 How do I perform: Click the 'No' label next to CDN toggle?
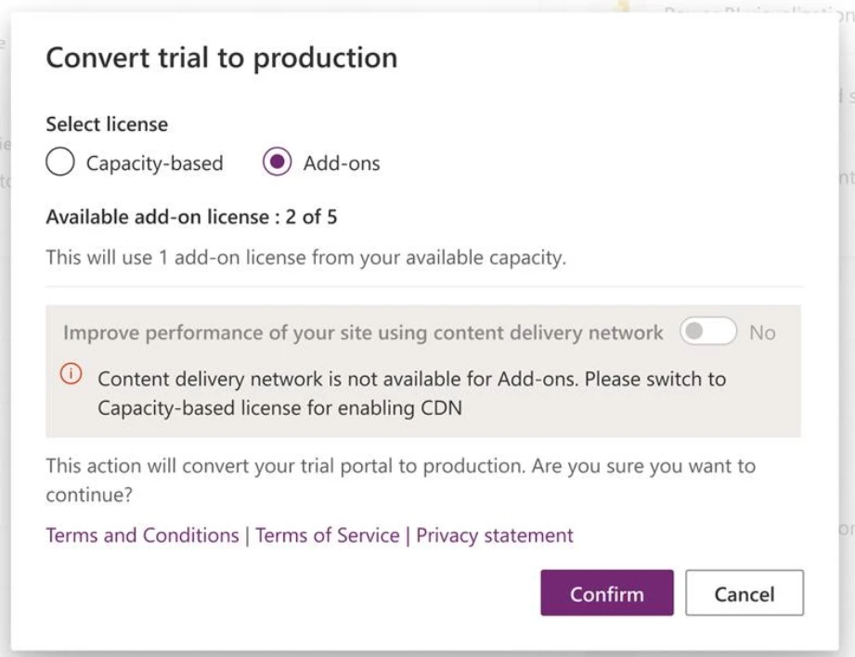761,332
